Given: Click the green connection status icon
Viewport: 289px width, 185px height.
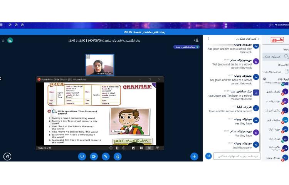Looking at the screenshot, I should point(10,40).
